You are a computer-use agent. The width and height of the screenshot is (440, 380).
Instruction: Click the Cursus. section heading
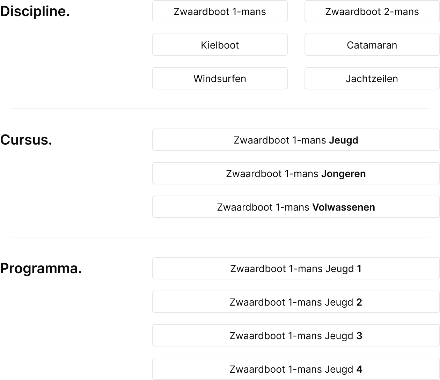pos(26,140)
